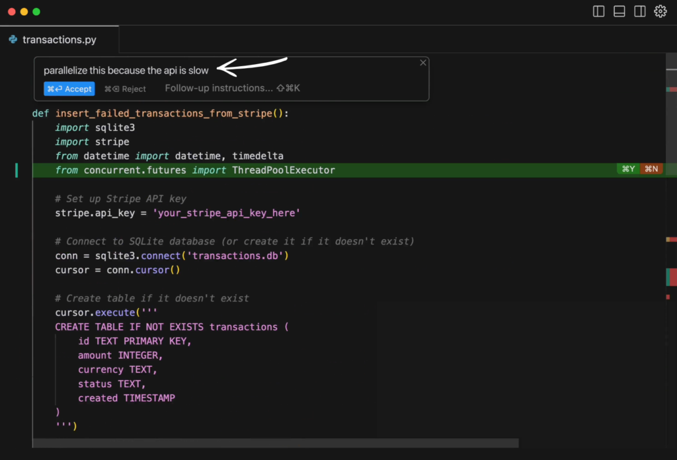Reject the inline change with ⌘N
Viewport: 677px width, 460px height.
tap(651, 170)
